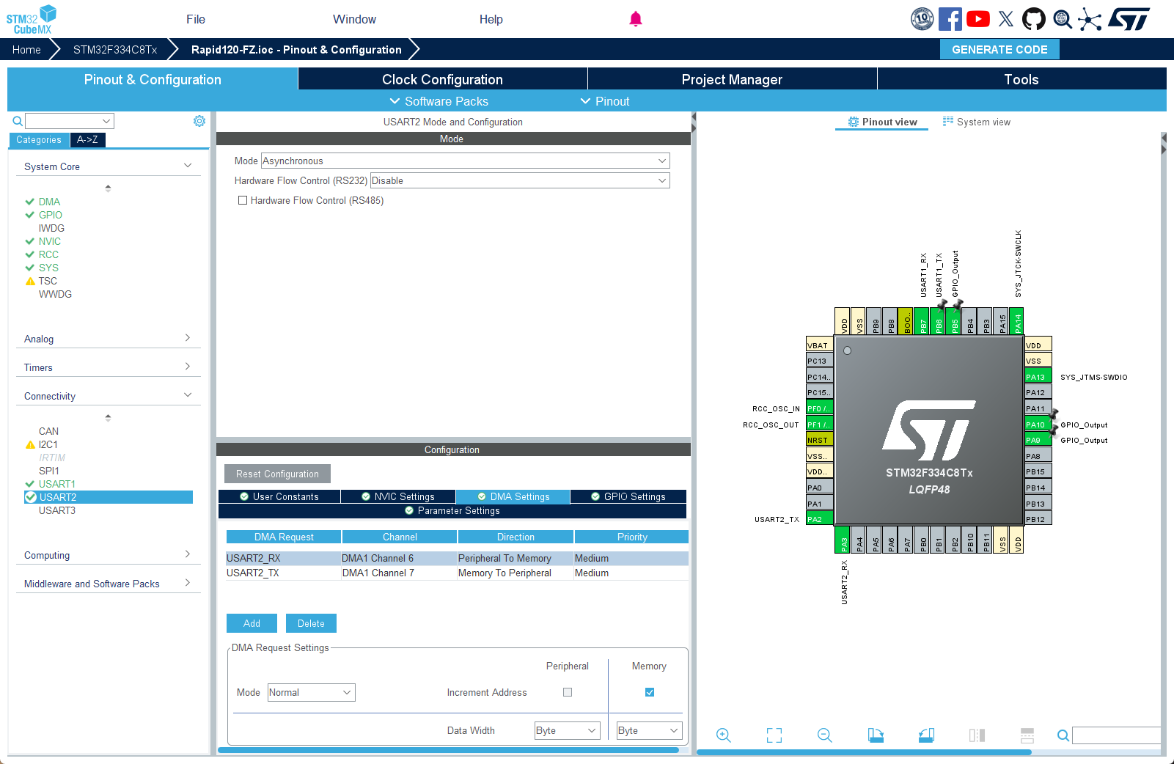Open the NVIC Settings tab
1174x764 pixels.
398,496
